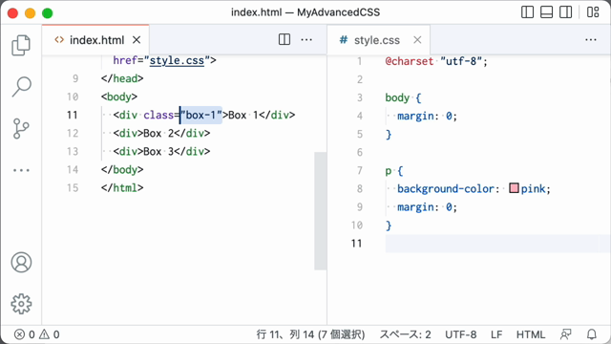
Task: Click the index.html editor scrollbar
Action: tap(321, 211)
